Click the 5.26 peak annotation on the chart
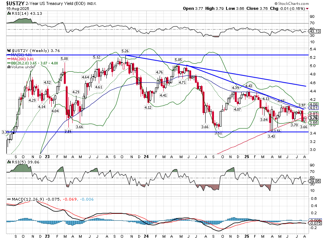 [125, 50]
